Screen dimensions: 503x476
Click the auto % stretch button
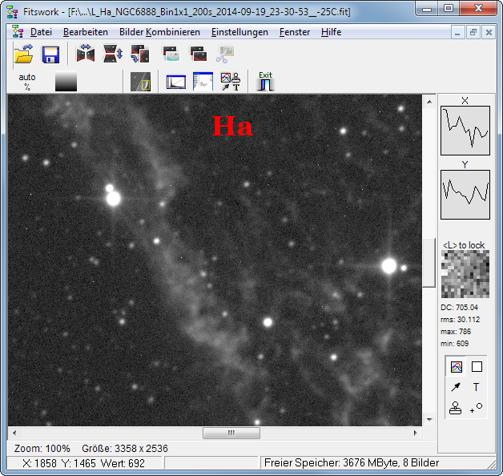click(x=27, y=82)
